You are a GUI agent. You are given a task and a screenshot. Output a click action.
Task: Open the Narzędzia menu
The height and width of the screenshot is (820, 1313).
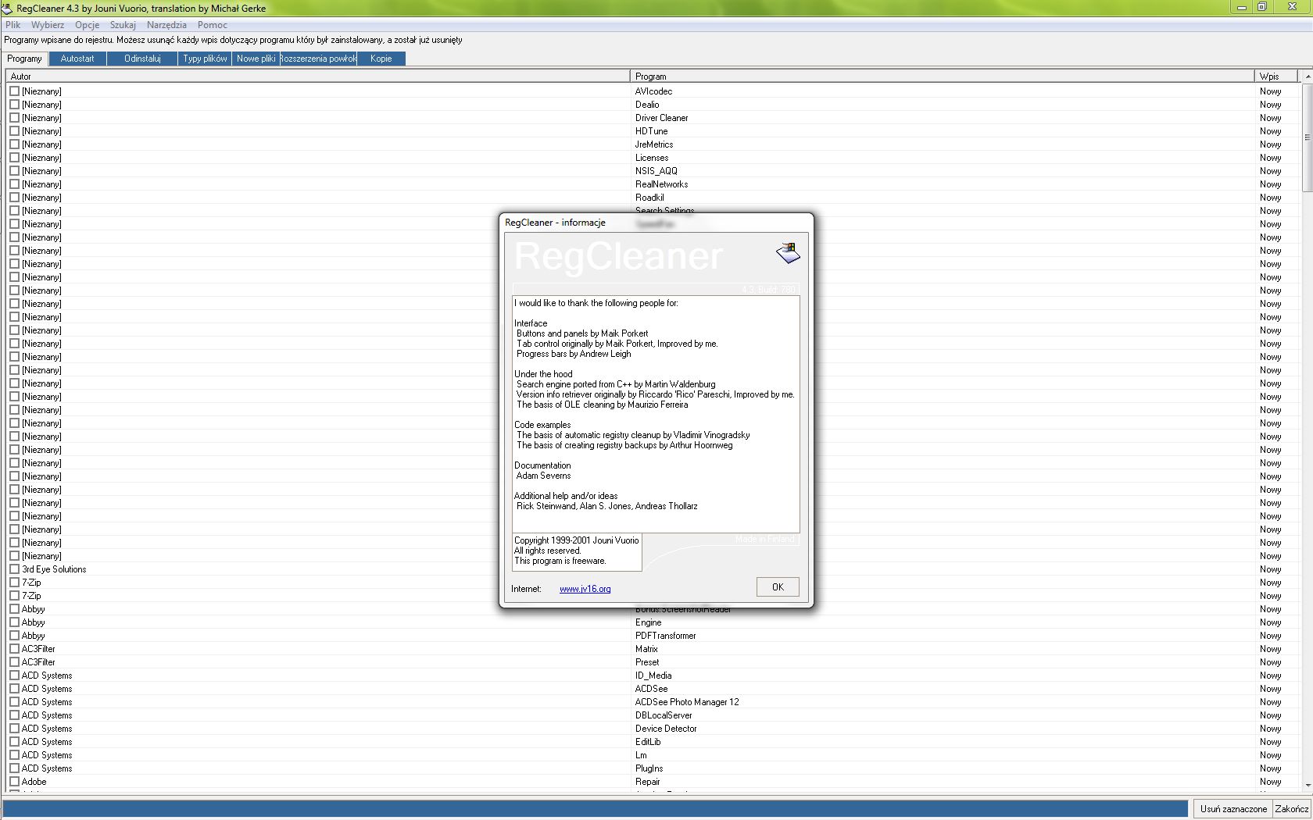(x=166, y=25)
